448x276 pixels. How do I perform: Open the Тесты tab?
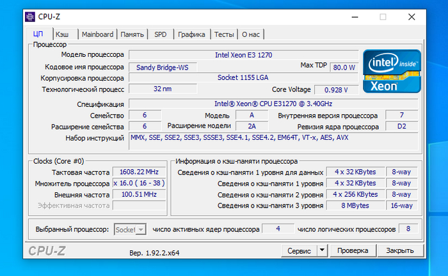(224, 34)
